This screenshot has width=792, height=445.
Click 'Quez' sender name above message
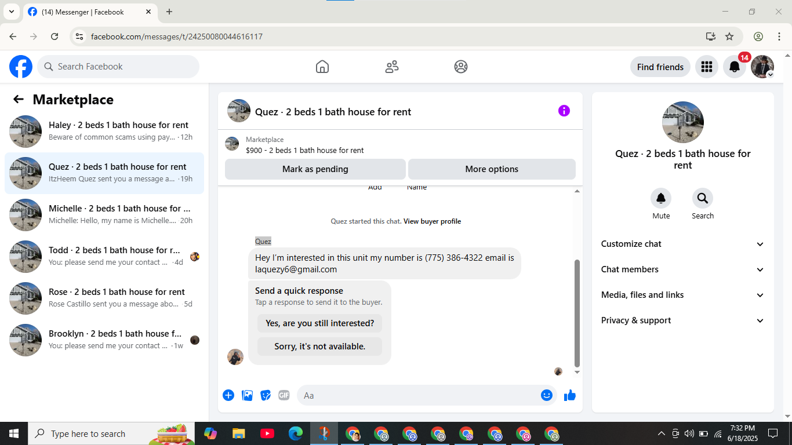263,241
